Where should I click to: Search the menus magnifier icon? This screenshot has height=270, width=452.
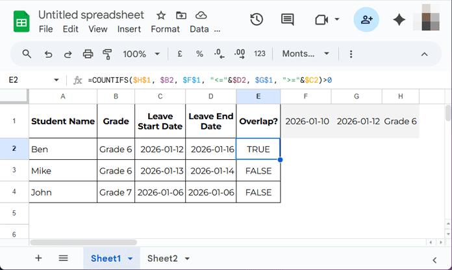[x=27, y=54]
